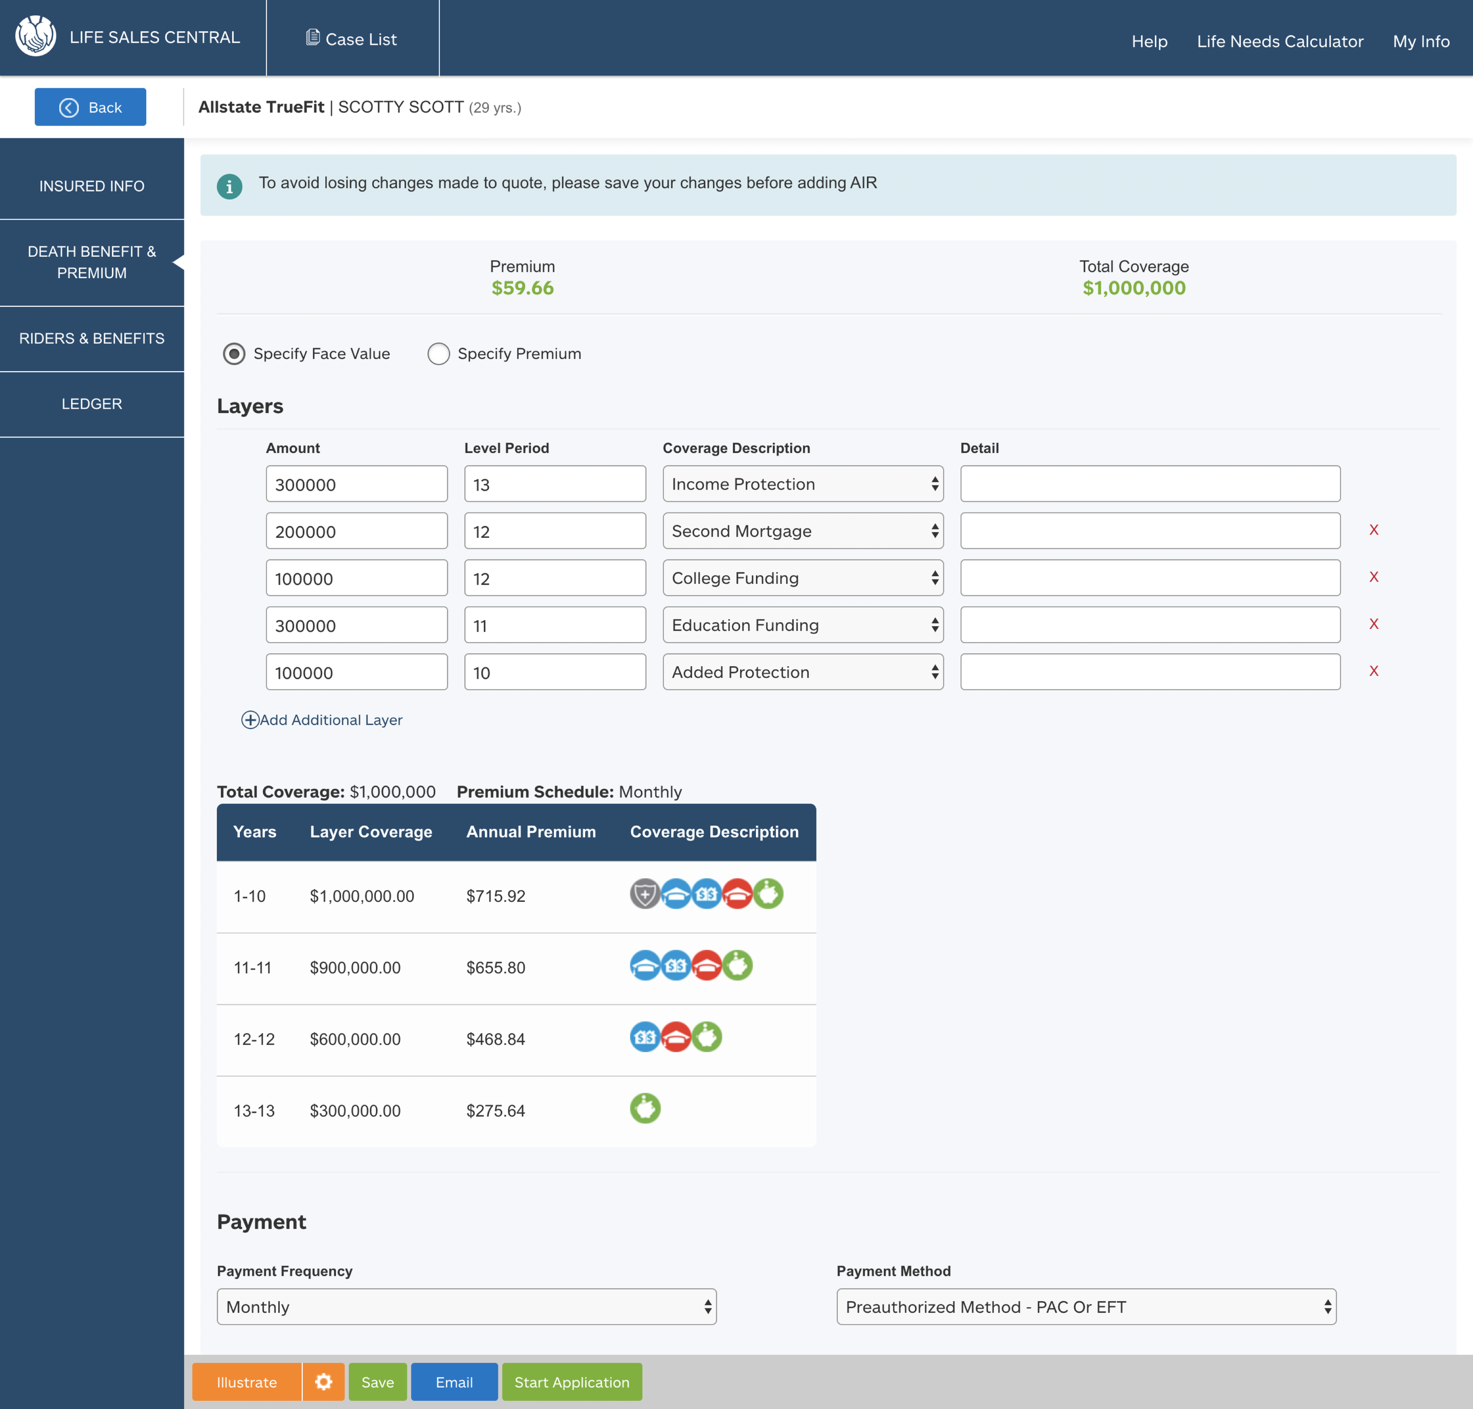Open the Case List tab
The image size is (1473, 1409).
coord(352,39)
